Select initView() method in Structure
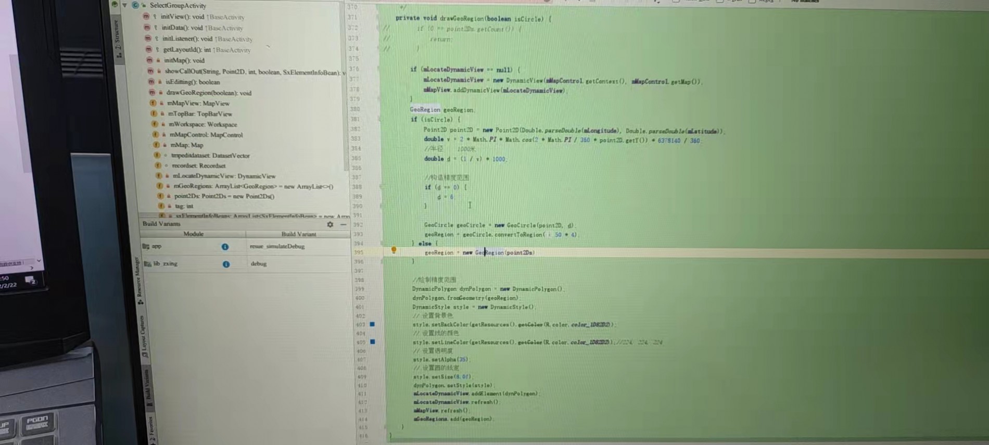 (202, 17)
